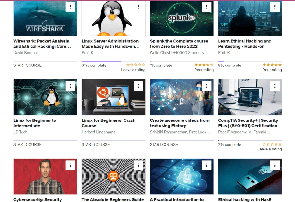Open title Wireshark: Packet Analysis and Ethical Hacking
The height and width of the screenshot is (202, 295).
coord(42,44)
